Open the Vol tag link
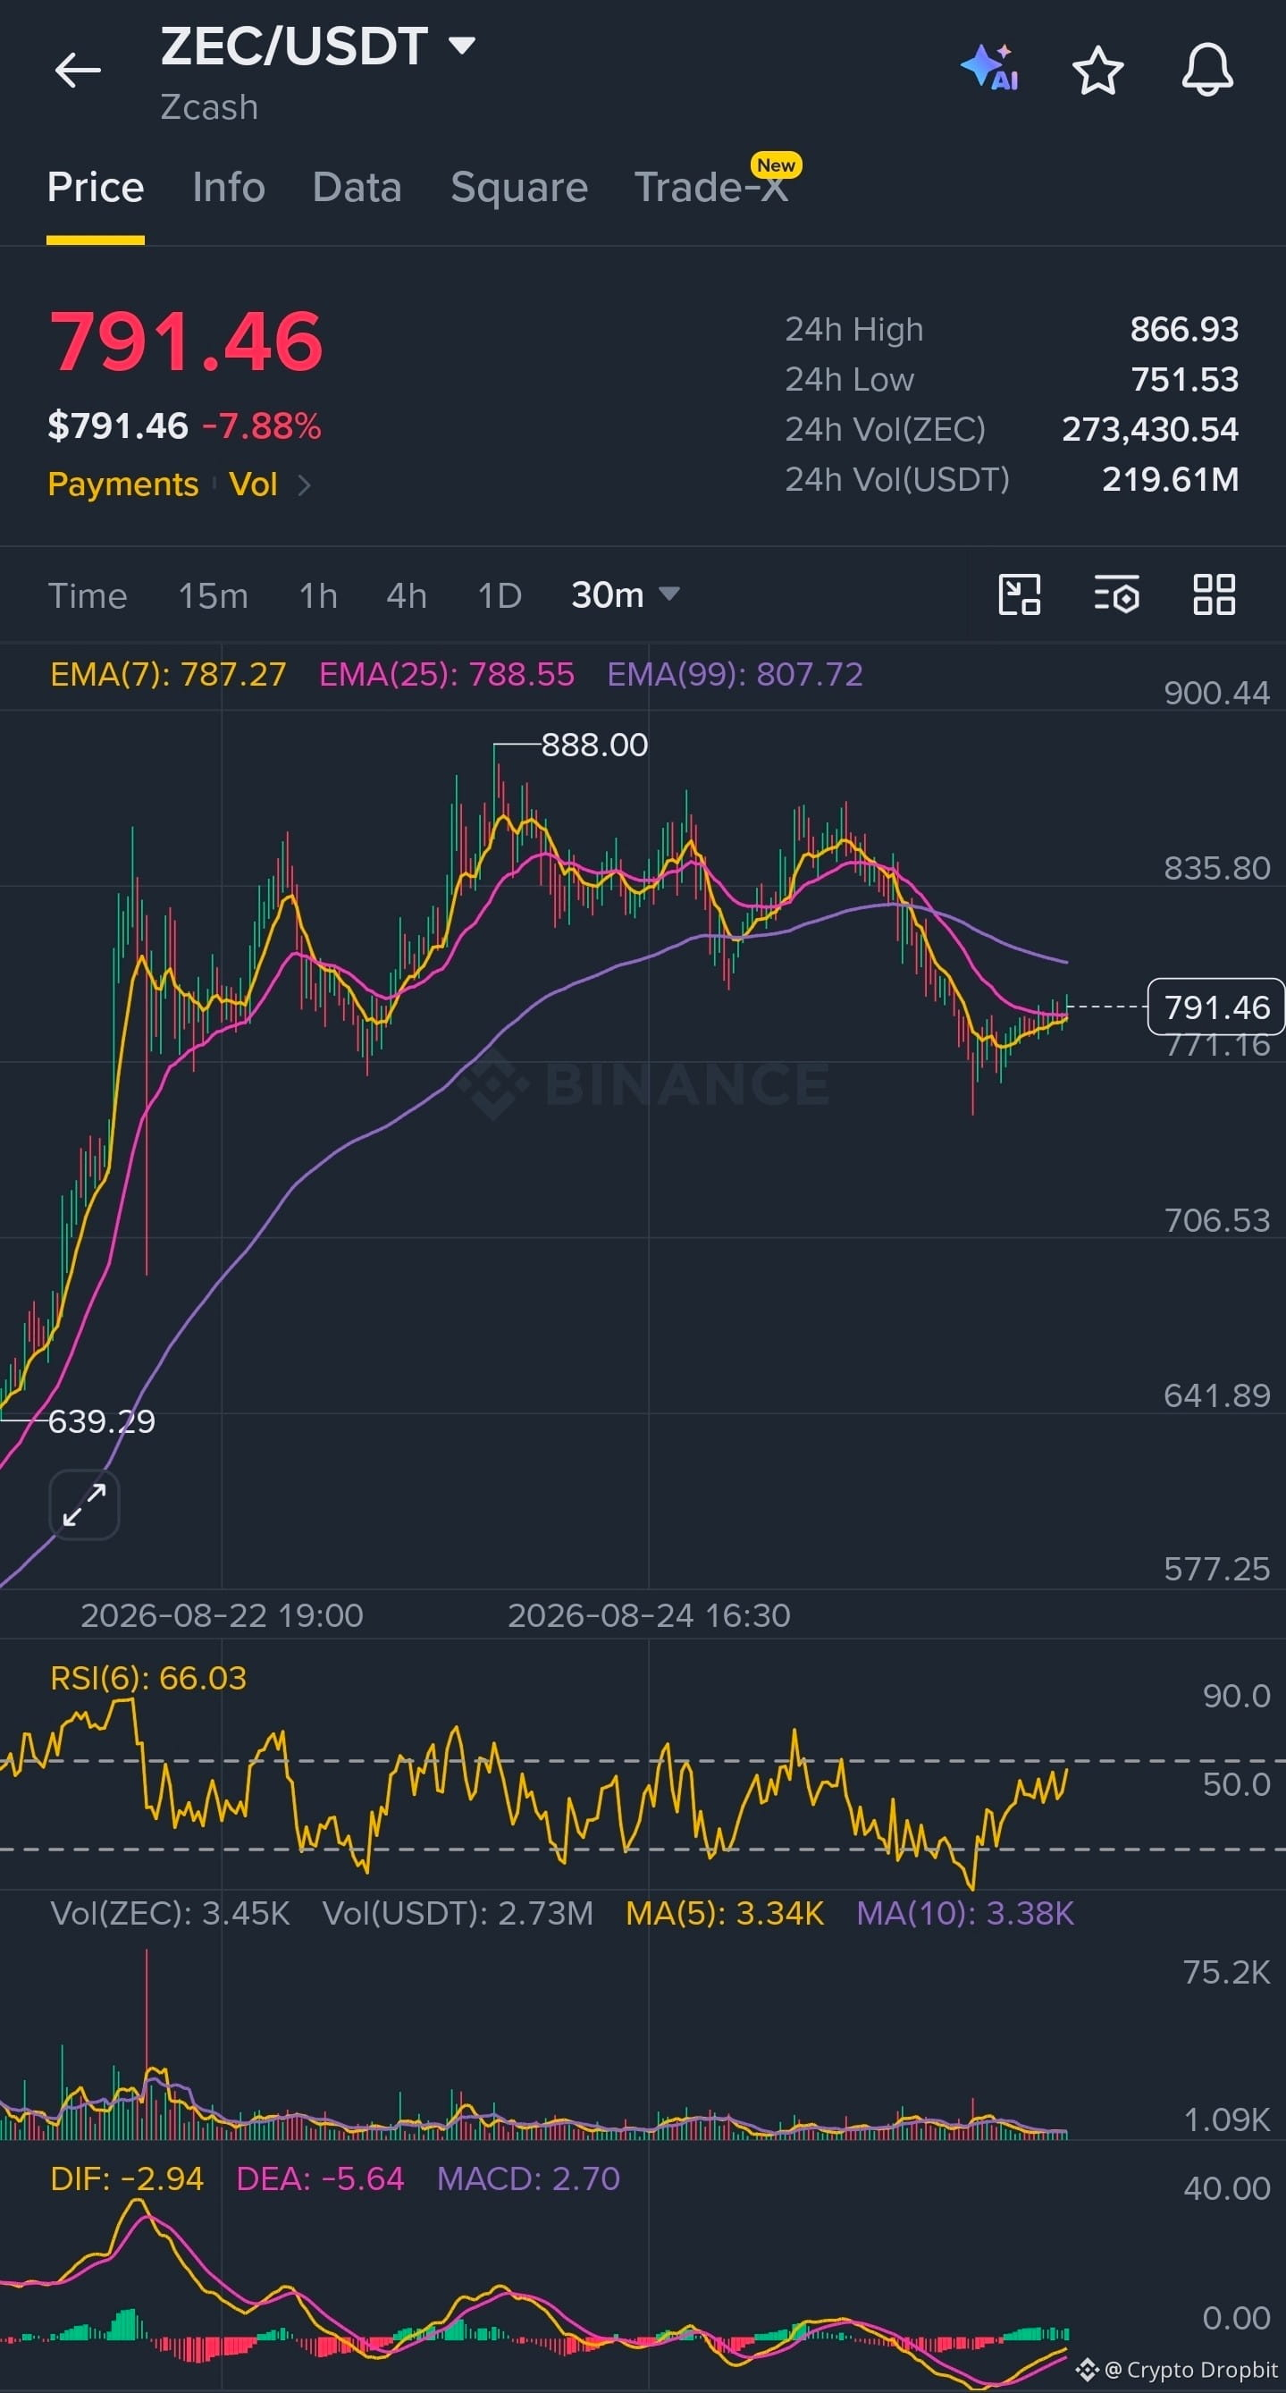Image resolution: width=1286 pixels, height=2393 pixels. pyautogui.click(x=254, y=484)
